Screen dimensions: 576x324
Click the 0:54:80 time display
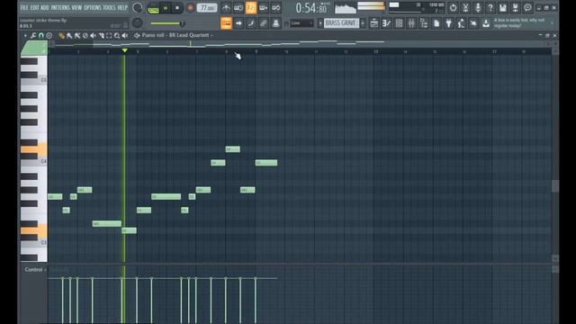coord(311,8)
